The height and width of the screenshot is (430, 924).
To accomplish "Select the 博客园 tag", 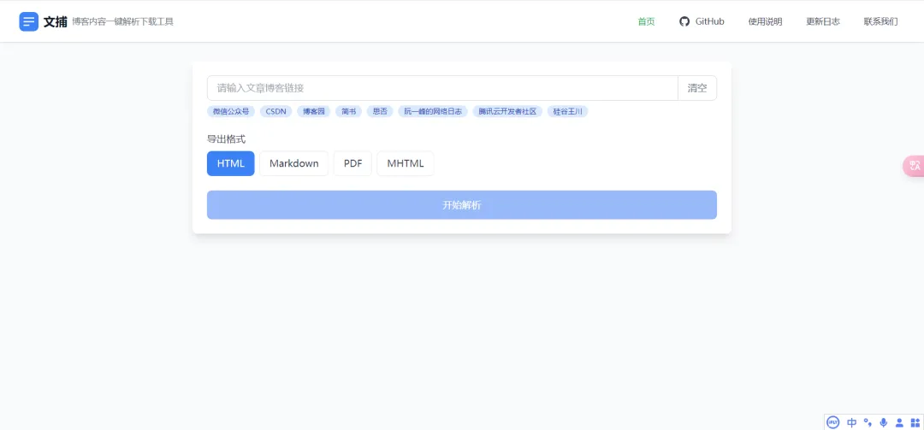I will pyautogui.click(x=313, y=111).
